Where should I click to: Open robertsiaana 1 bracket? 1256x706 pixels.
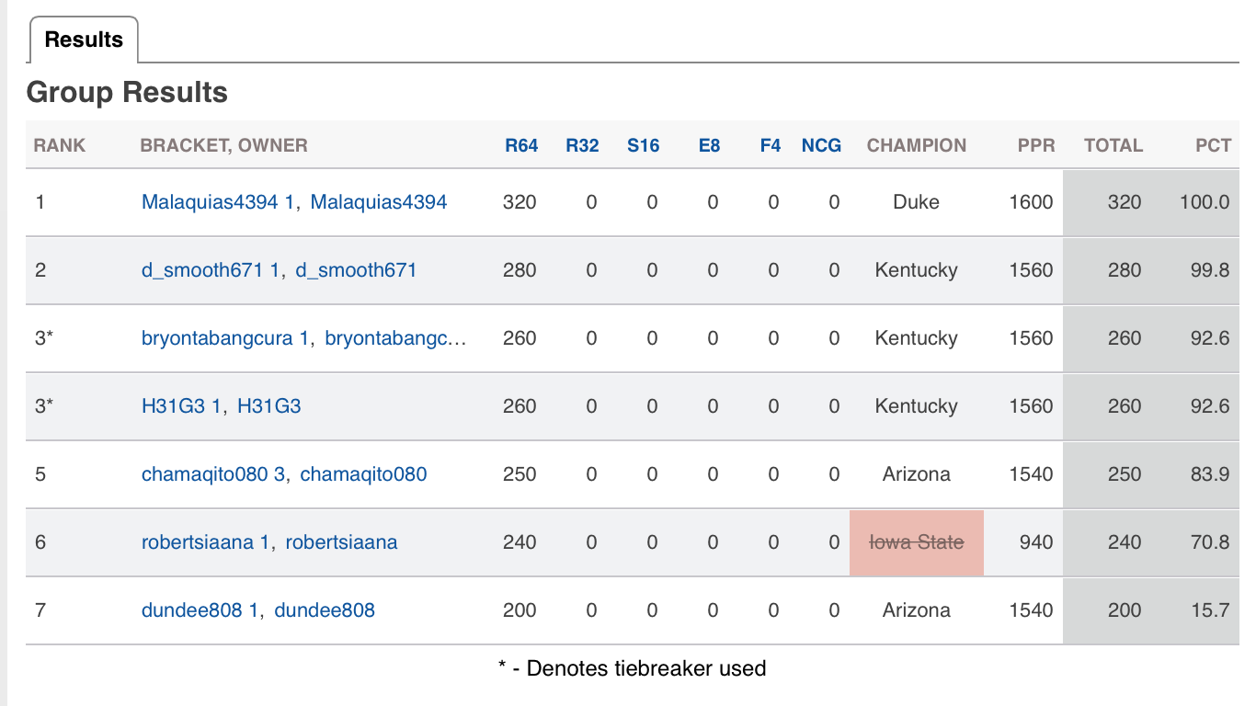[206, 542]
